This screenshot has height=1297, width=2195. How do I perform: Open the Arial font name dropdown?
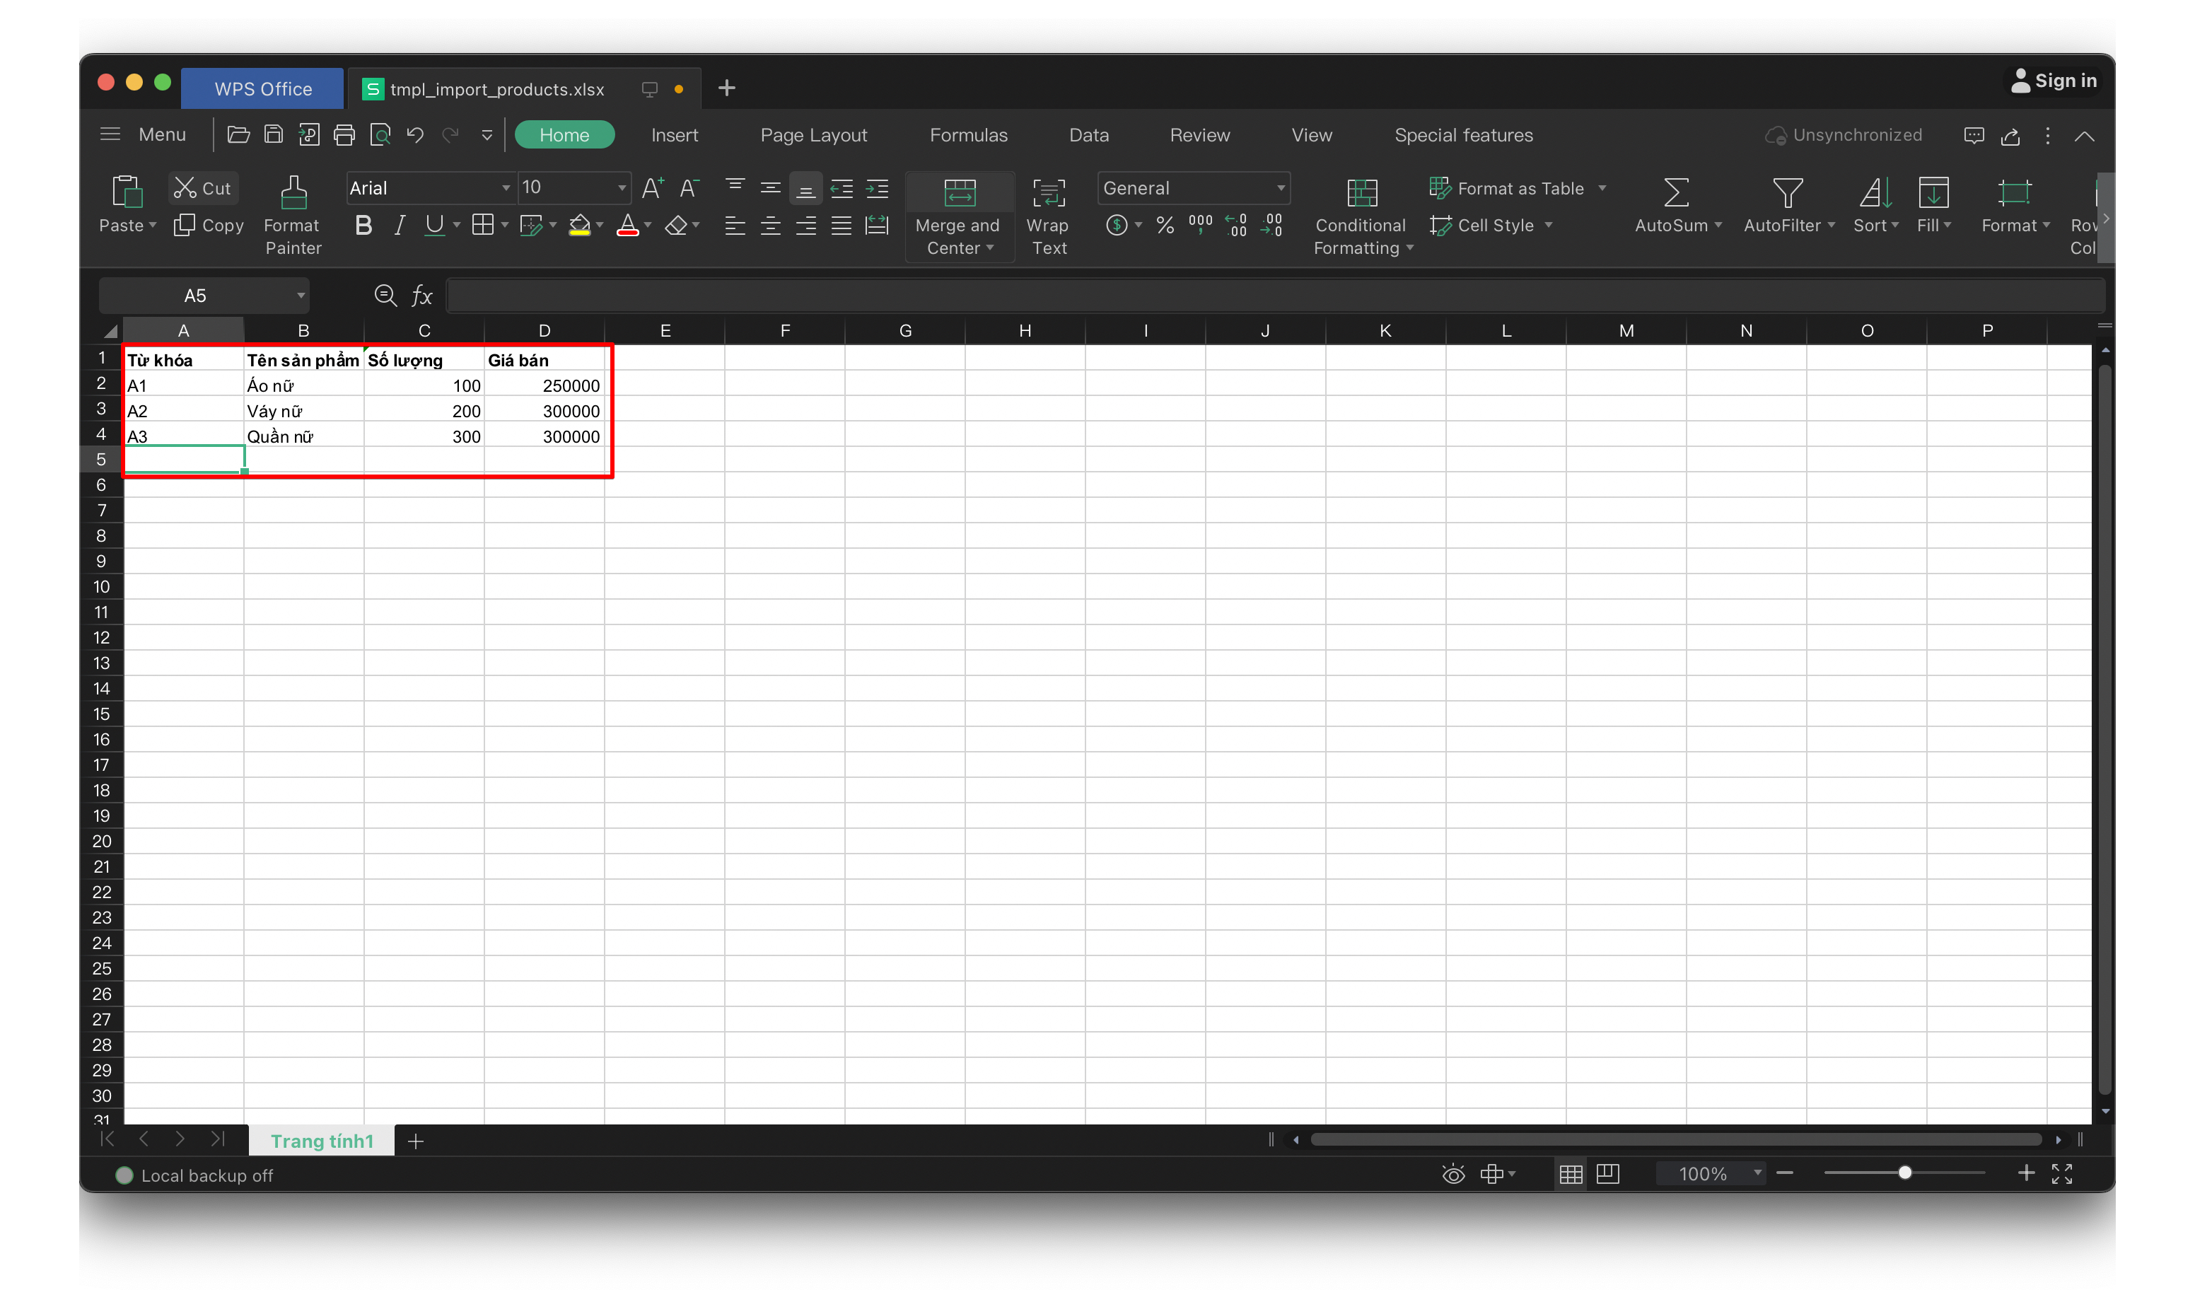pyautogui.click(x=505, y=188)
